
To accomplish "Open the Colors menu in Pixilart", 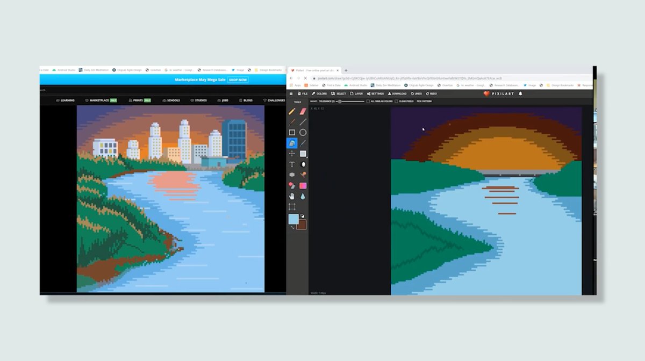I will tap(319, 93).
